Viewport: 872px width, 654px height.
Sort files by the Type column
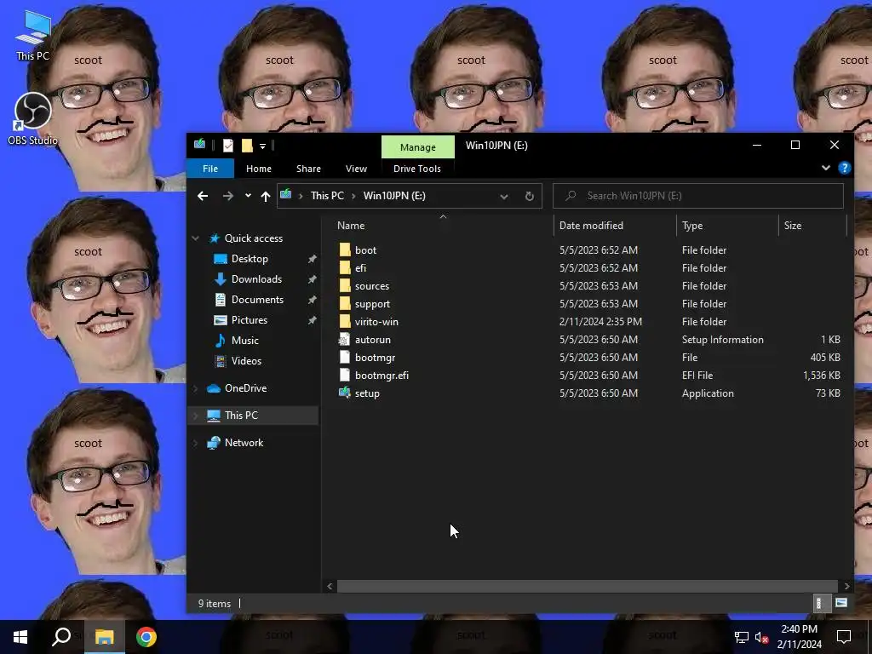coord(727,225)
